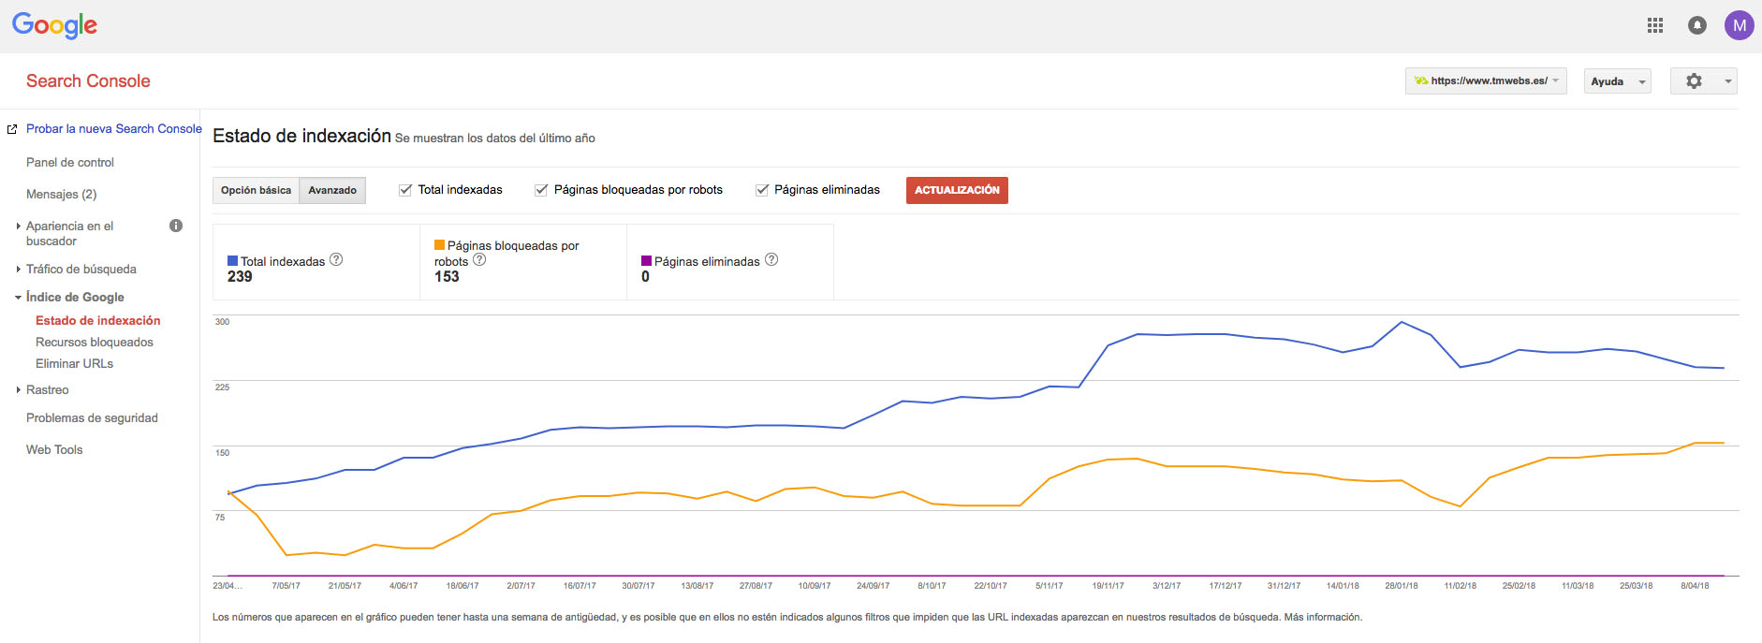
Task: Open Panel de control
Action: point(70,162)
